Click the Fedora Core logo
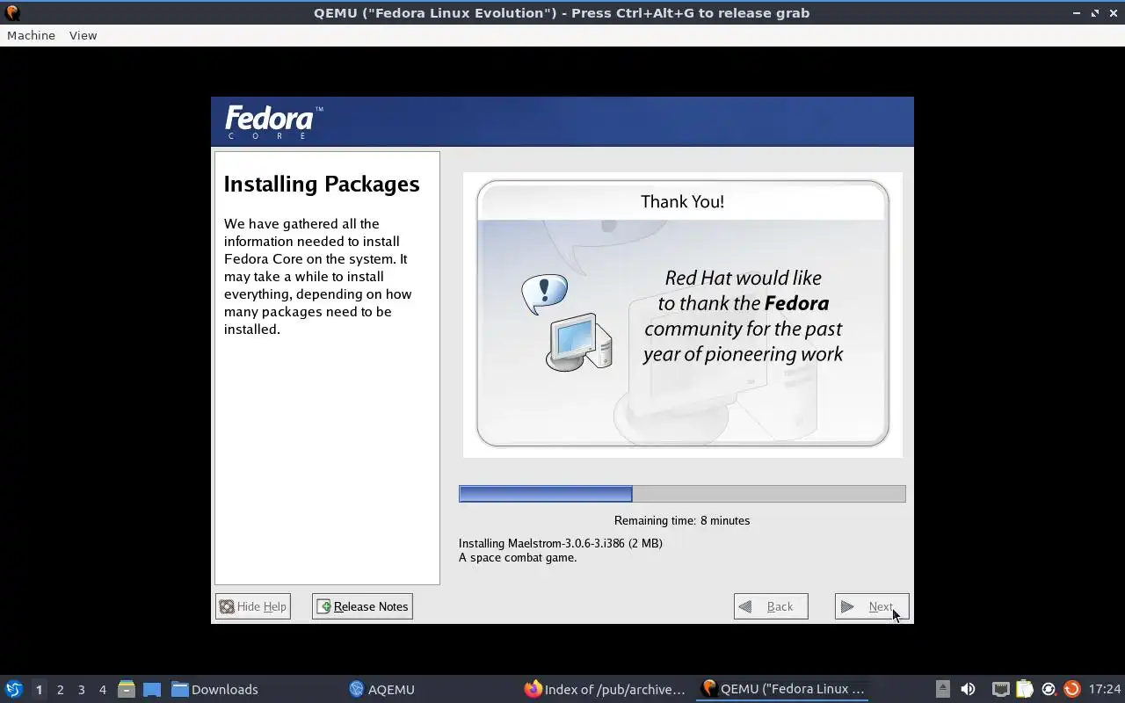This screenshot has height=703, width=1125. [x=273, y=122]
